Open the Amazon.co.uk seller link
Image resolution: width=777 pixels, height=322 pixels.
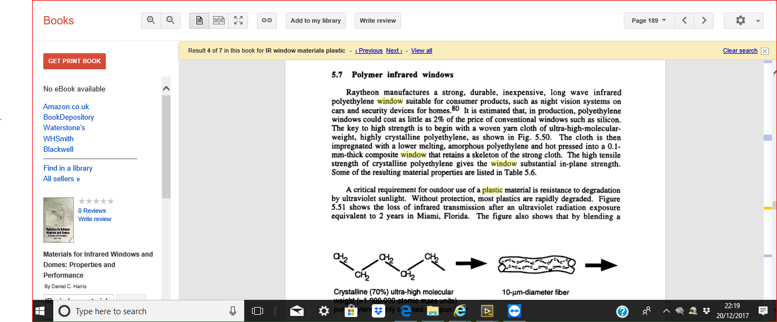tap(66, 106)
